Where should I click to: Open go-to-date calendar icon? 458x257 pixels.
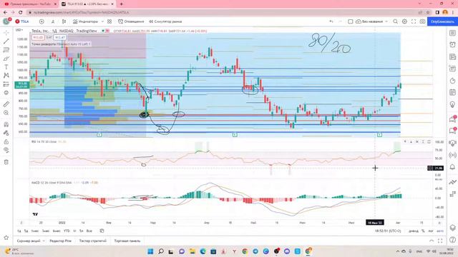tap(102, 231)
